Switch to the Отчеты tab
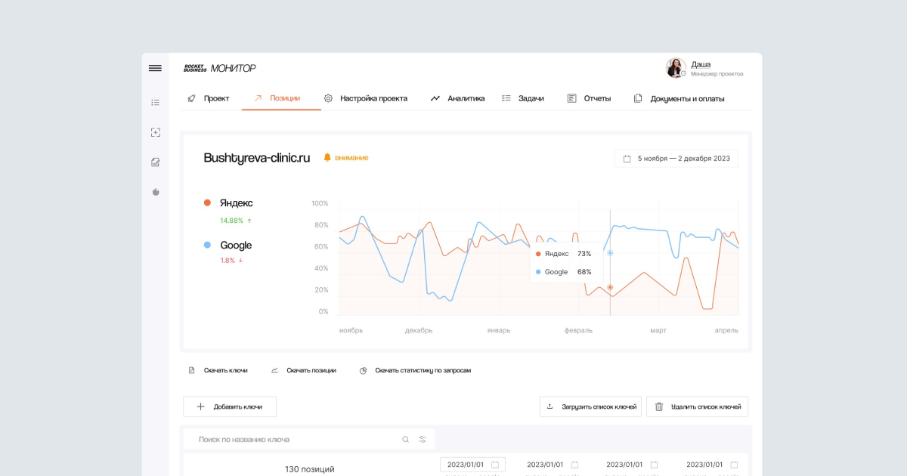The image size is (907, 476). click(x=589, y=98)
